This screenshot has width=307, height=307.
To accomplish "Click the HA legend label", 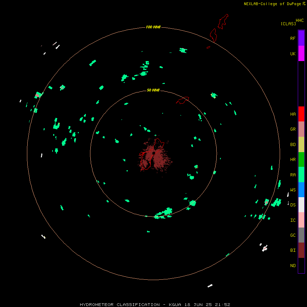I will [x=293, y=114].
